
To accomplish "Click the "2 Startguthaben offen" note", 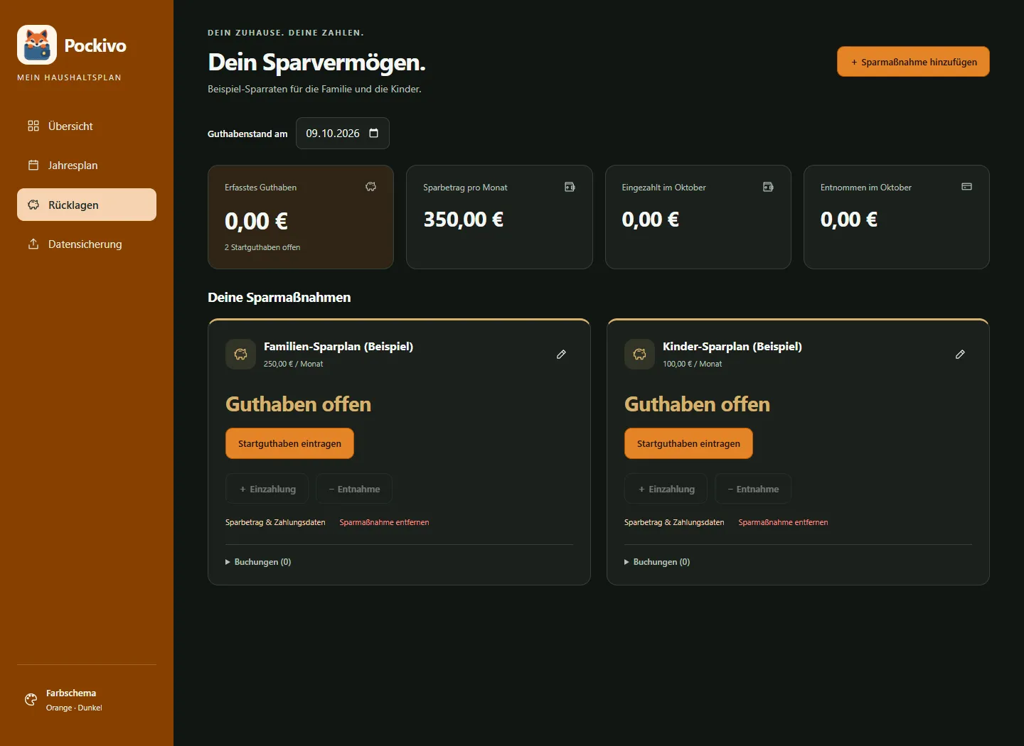I will (x=262, y=247).
